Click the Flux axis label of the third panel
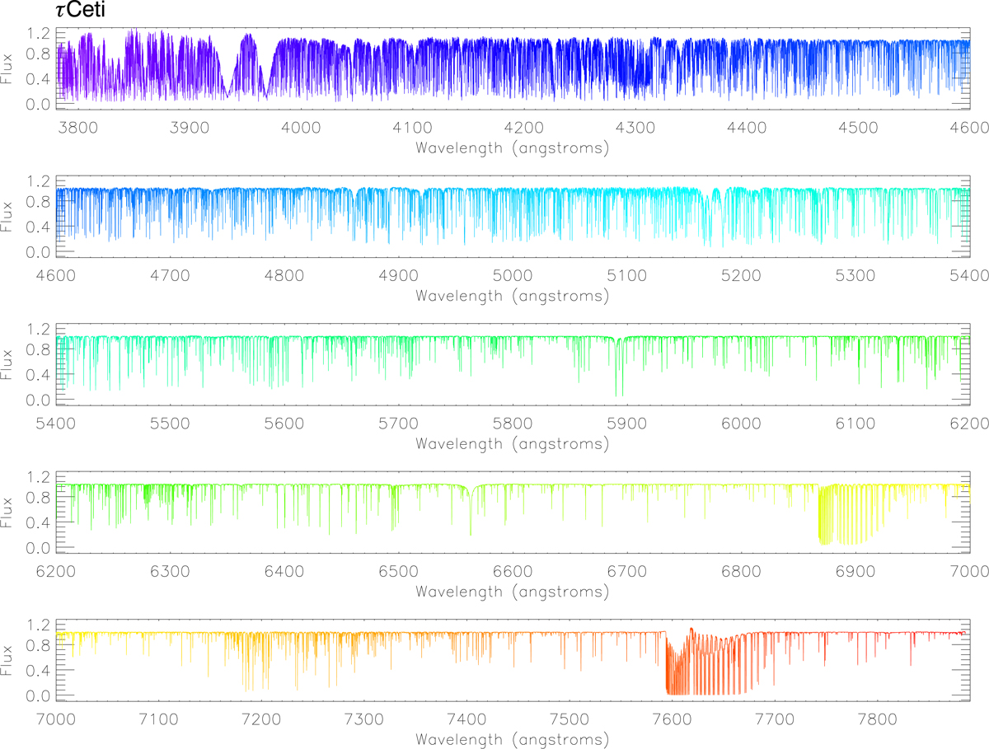This screenshot has height=749, width=989. [12, 366]
